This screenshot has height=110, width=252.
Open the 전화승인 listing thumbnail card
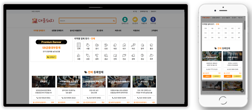pyautogui.click(x=44, y=82)
